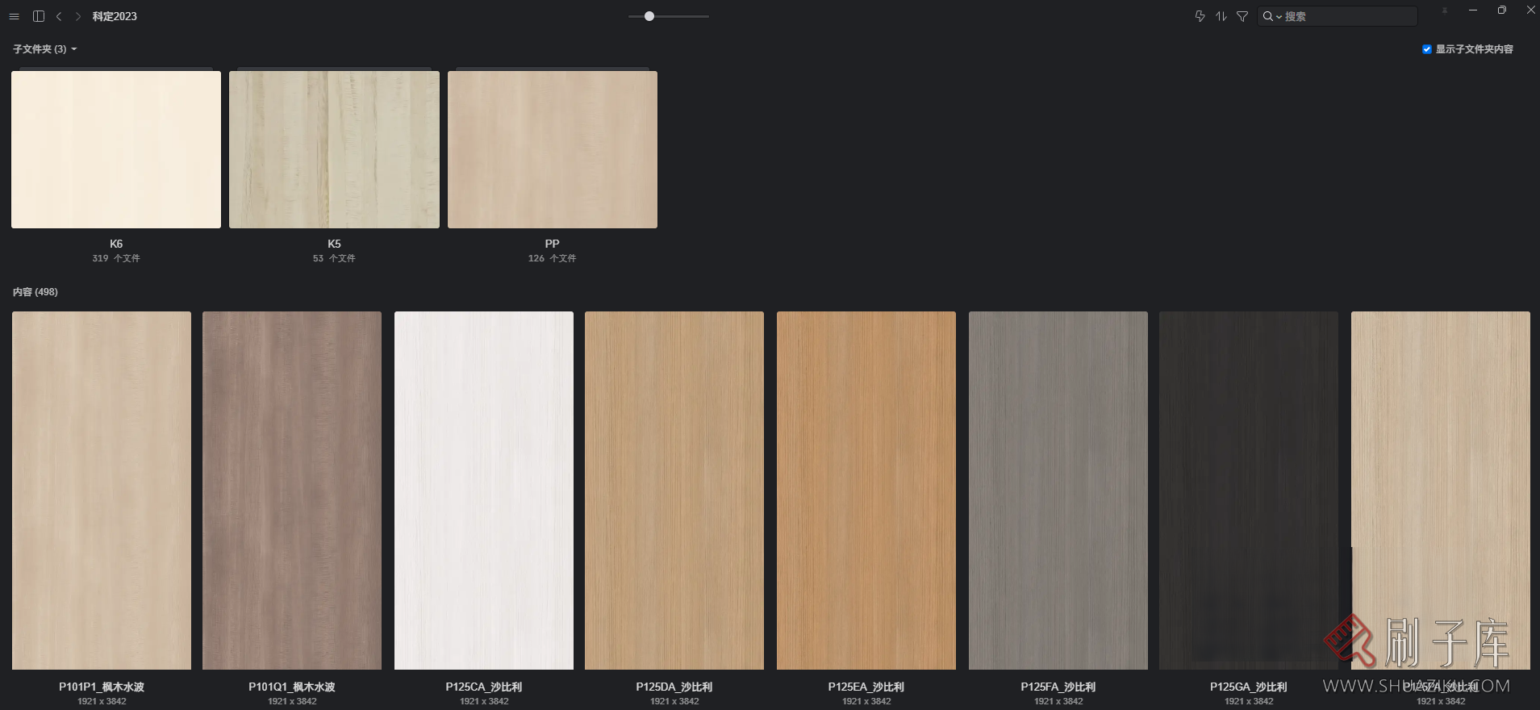This screenshot has height=710, width=1540.
Task: Select the P125CA_沙比利 white texture
Action: click(x=484, y=490)
